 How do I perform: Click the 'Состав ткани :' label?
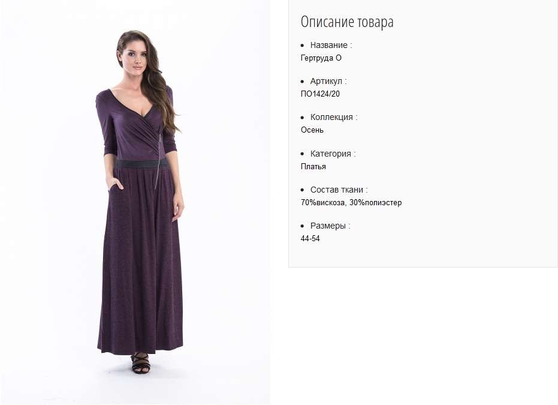pyautogui.click(x=339, y=190)
